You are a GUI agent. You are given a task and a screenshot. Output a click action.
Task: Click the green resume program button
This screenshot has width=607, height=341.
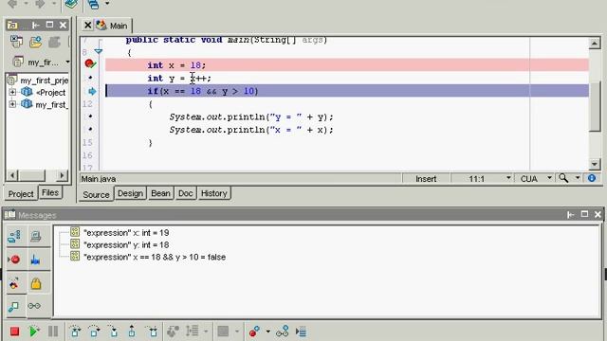click(x=34, y=332)
